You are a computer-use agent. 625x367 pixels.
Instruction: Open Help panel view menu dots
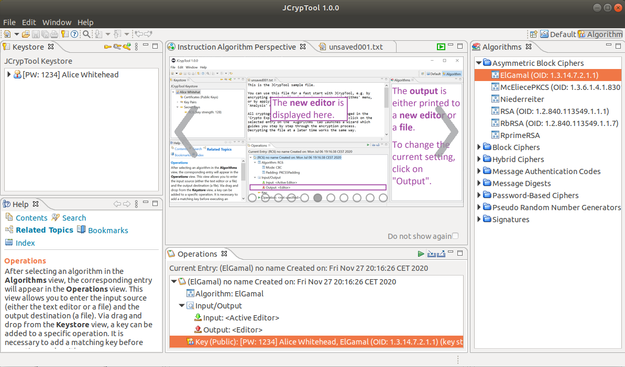point(136,204)
